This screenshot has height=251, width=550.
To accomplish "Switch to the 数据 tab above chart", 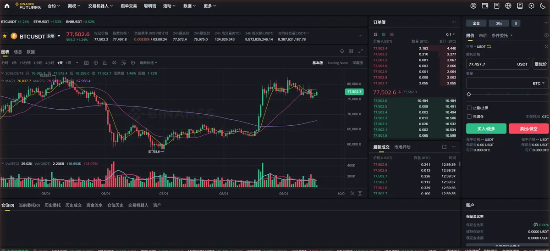I will click(31, 52).
